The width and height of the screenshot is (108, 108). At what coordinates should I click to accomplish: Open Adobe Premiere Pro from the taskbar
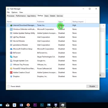tap(35, 105)
